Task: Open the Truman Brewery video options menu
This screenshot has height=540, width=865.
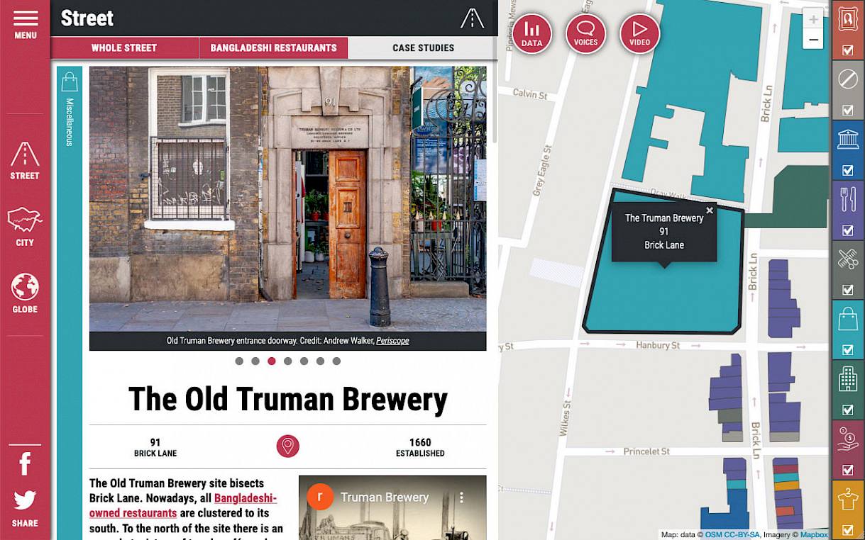Action: click(461, 497)
